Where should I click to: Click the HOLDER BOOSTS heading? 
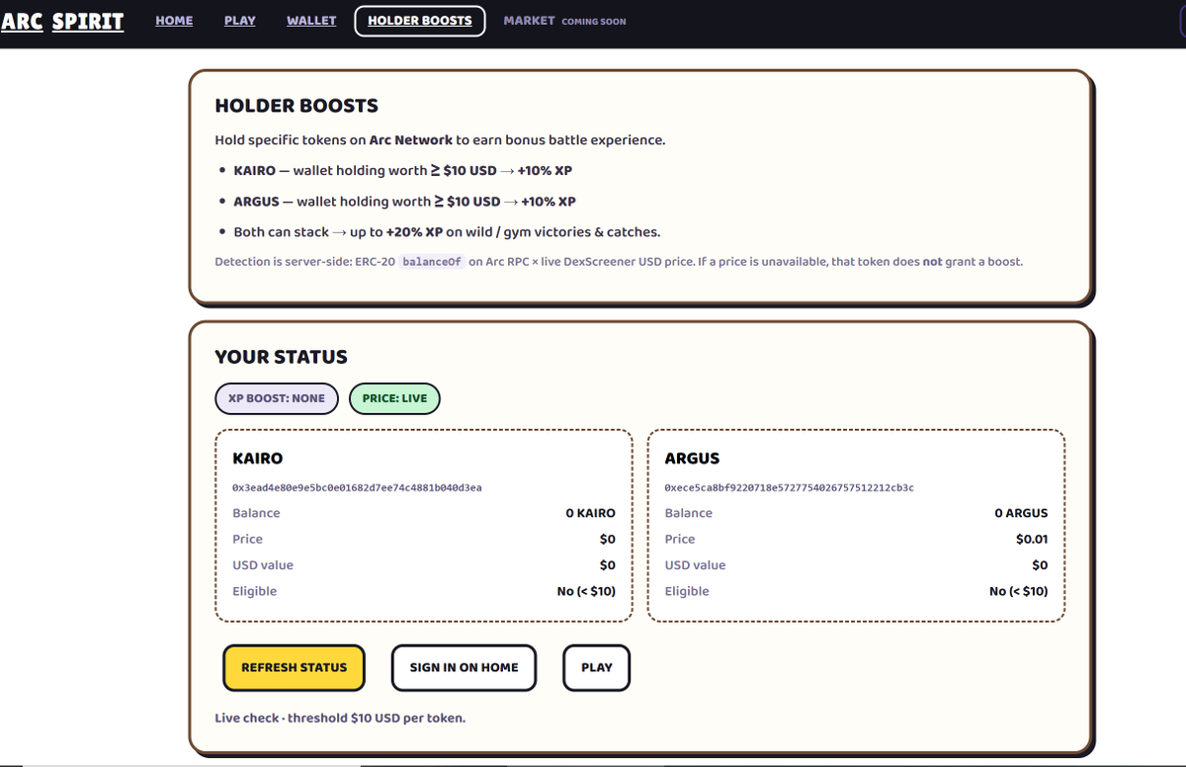[296, 106]
